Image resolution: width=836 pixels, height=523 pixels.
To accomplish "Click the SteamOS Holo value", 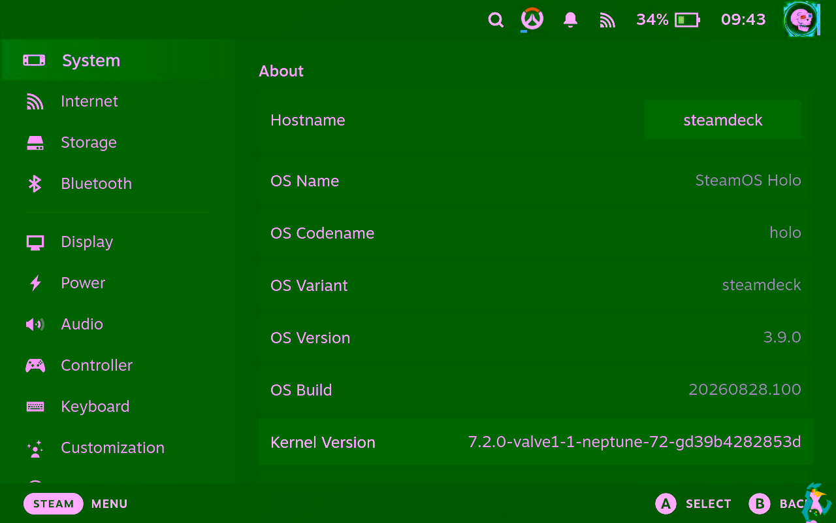I will coord(748,180).
